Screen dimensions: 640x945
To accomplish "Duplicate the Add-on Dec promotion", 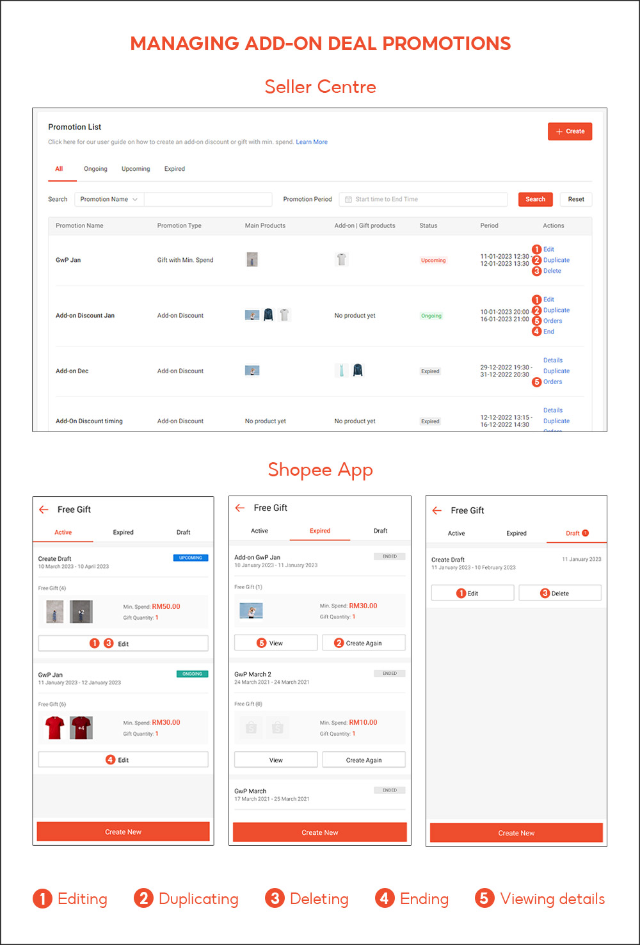I will coord(556,371).
